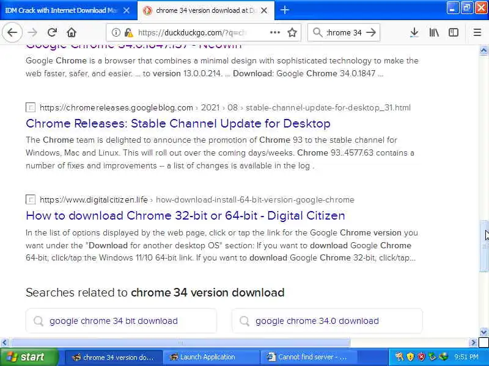Click the favicon next to digitalcitizen URL

click(31, 200)
